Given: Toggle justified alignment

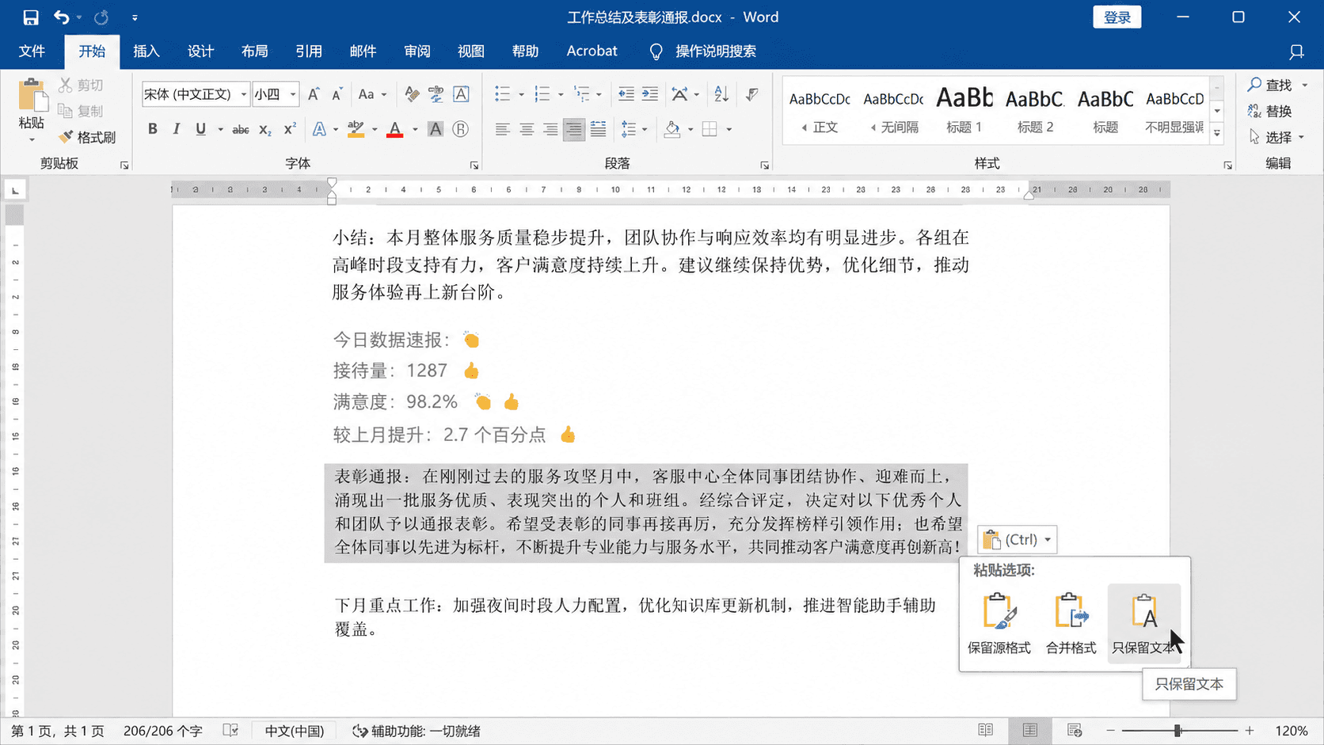Looking at the screenshot, I should pyautogui.click(x=574, y=129).
